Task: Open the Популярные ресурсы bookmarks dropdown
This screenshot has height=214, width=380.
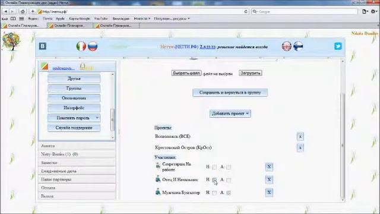Action: (x=172, y=18)
